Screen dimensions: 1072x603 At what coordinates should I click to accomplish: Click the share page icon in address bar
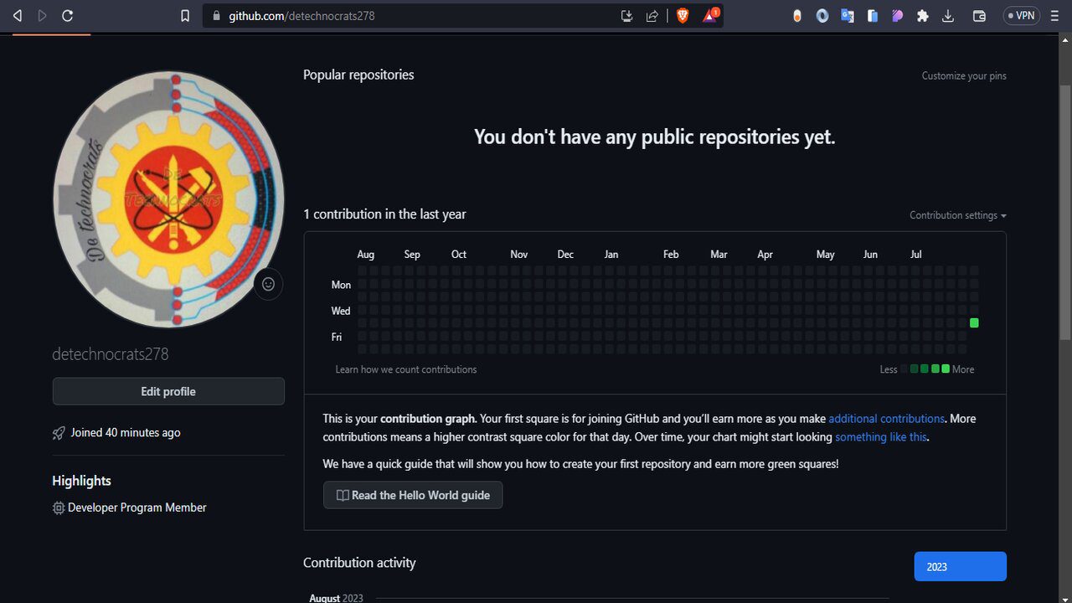tap(652, 15)
